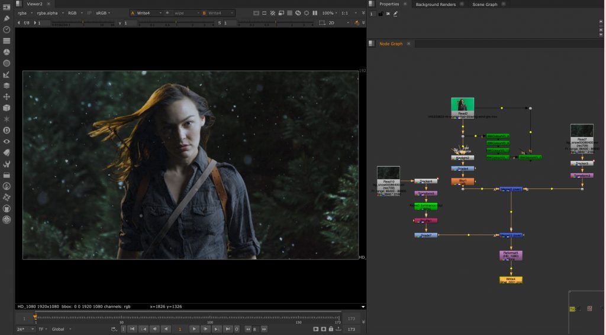606x335 pixels.
Task: Open the Time nodes clock icon
Action: (x=7, y=30)
